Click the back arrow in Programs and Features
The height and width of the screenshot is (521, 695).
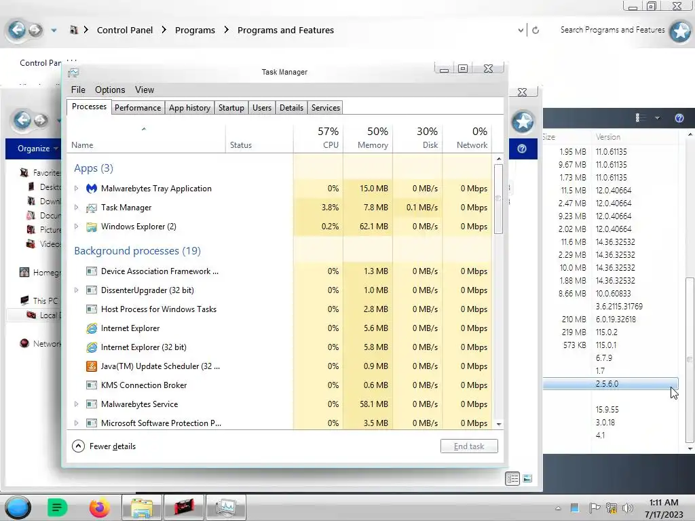17,30
